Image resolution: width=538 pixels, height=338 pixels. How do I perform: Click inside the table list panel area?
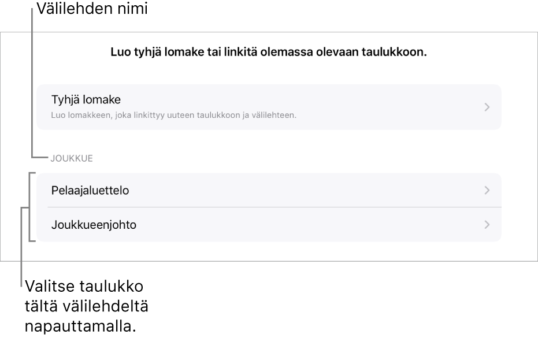269,207
